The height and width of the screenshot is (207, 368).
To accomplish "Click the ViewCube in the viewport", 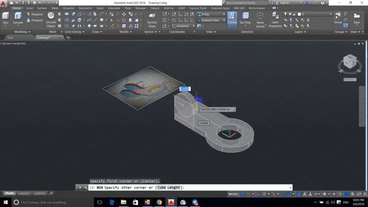I will click(350, 62).
